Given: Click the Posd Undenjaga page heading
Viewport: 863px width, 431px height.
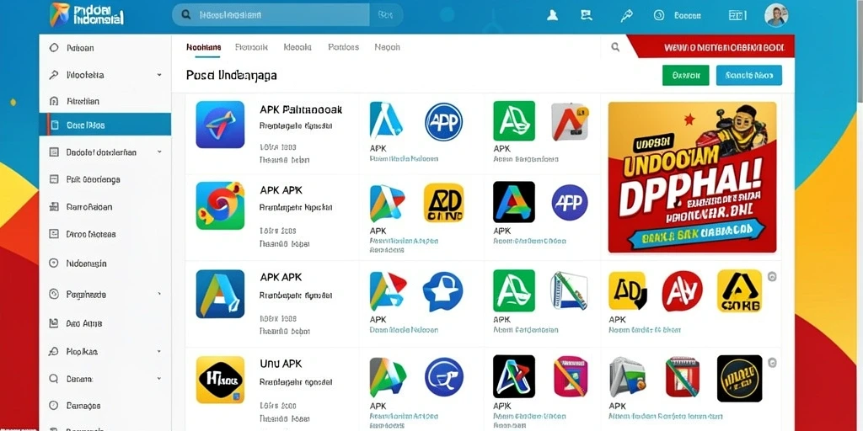Looking at the screenshot, I should [x=232, y=75].
